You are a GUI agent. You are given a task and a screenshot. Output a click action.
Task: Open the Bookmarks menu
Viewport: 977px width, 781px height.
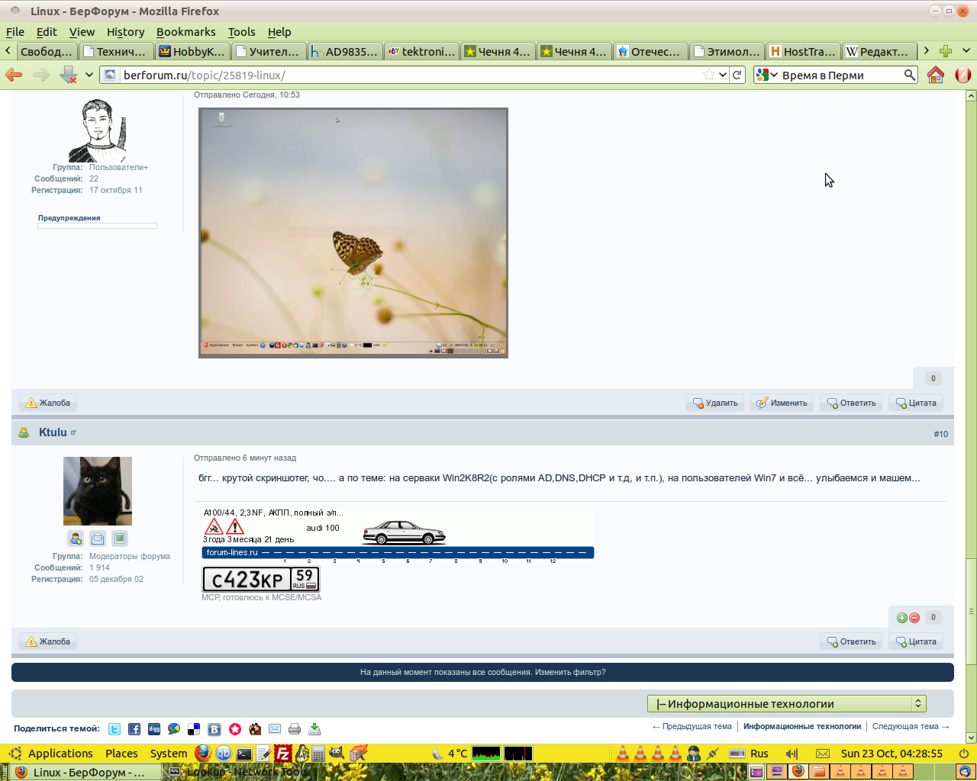[185, 32]
